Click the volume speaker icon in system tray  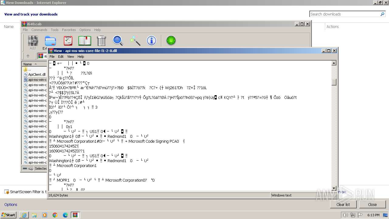point(345,215)
